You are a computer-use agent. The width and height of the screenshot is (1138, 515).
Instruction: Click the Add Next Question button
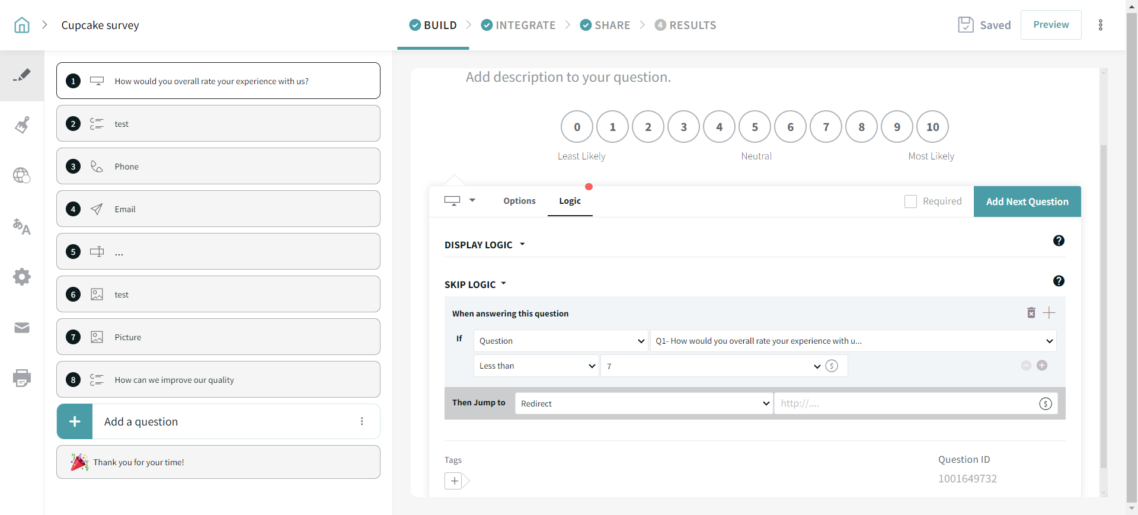coord(1027,201)
